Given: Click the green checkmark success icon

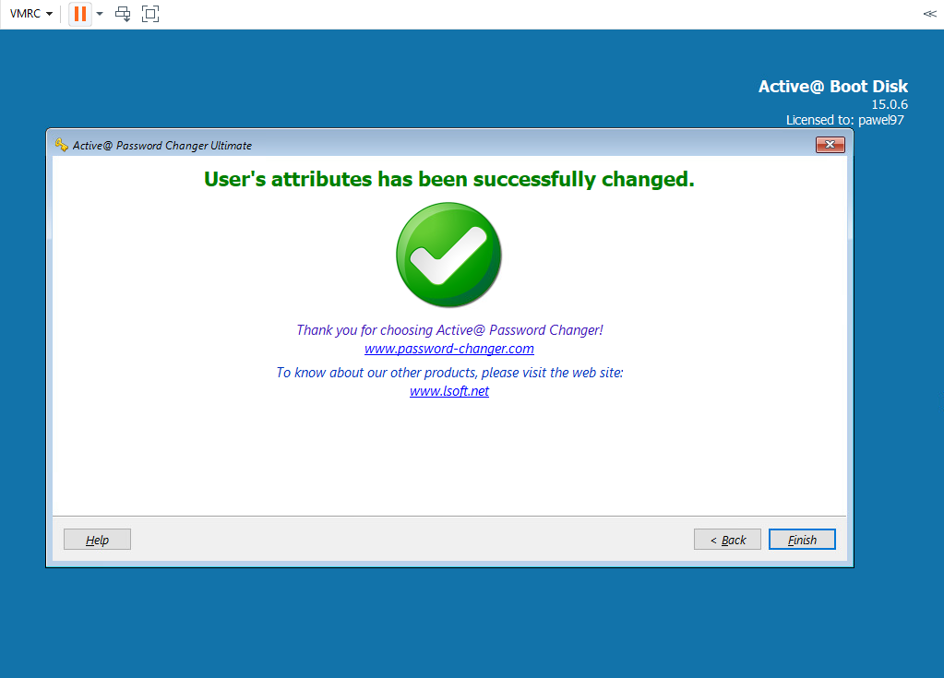Looking at the screenshot, I should 449,256.
